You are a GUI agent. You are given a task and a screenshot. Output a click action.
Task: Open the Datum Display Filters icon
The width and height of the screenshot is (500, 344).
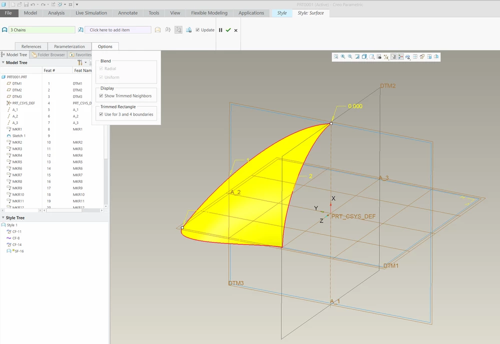386,56
